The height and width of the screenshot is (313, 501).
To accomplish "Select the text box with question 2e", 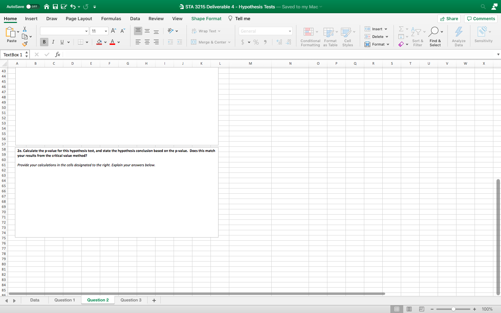I will tap(117, 192).
